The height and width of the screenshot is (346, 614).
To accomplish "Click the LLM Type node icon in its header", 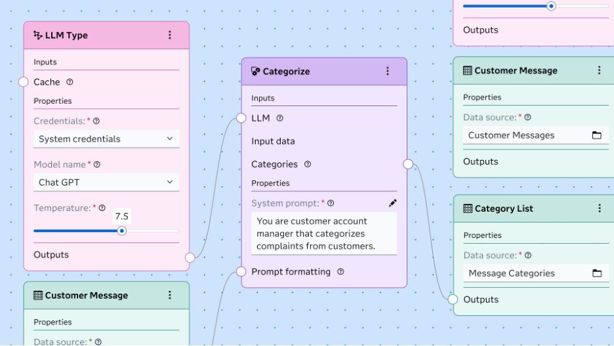I will pos(38,35).
